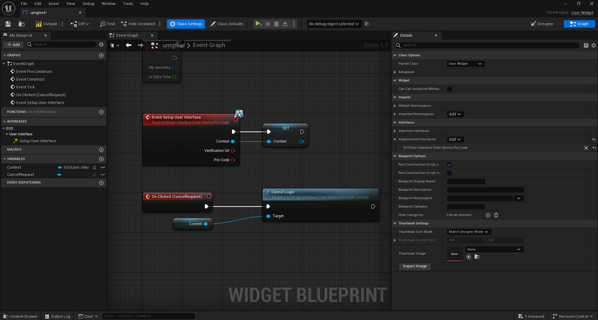This screenshot has width=598, height=320.
Task: Expand the Inherited Interfaces section
Action: pos(395,131)
